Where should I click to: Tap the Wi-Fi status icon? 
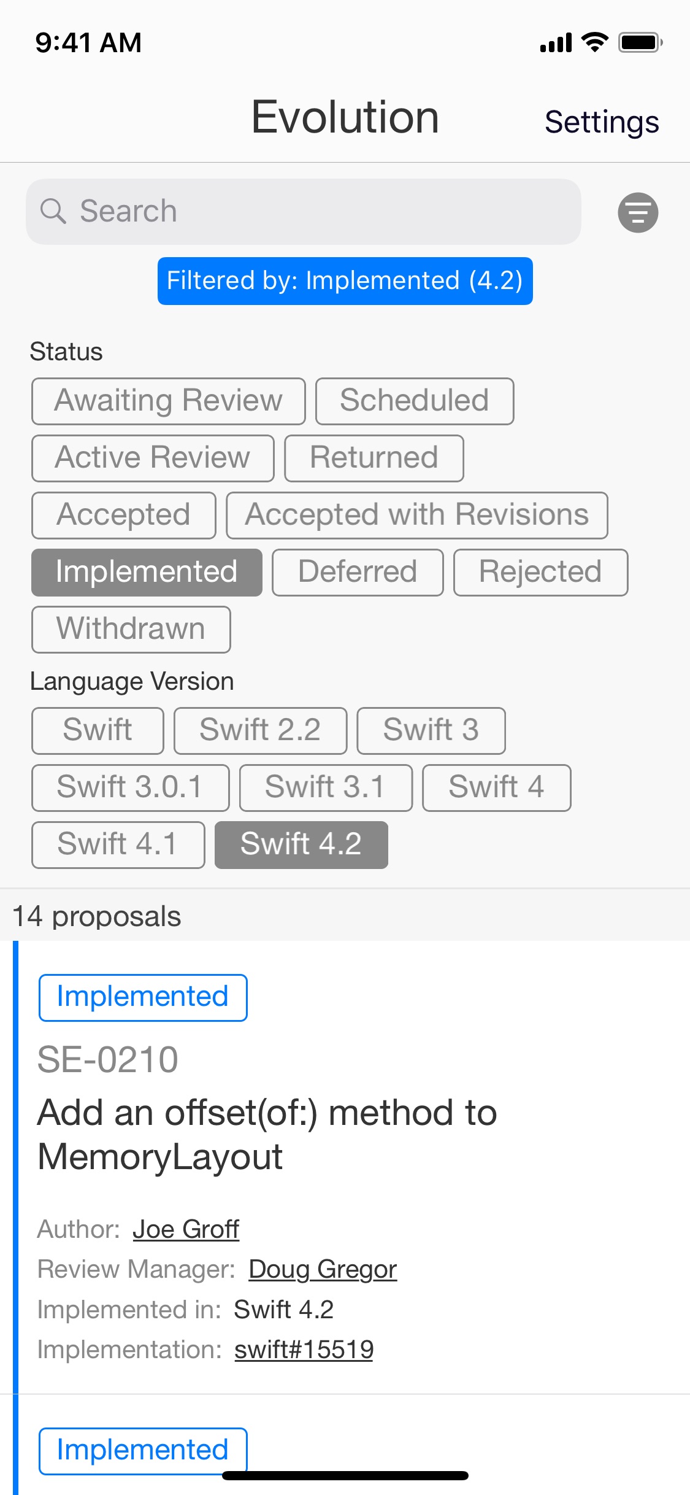594,42
